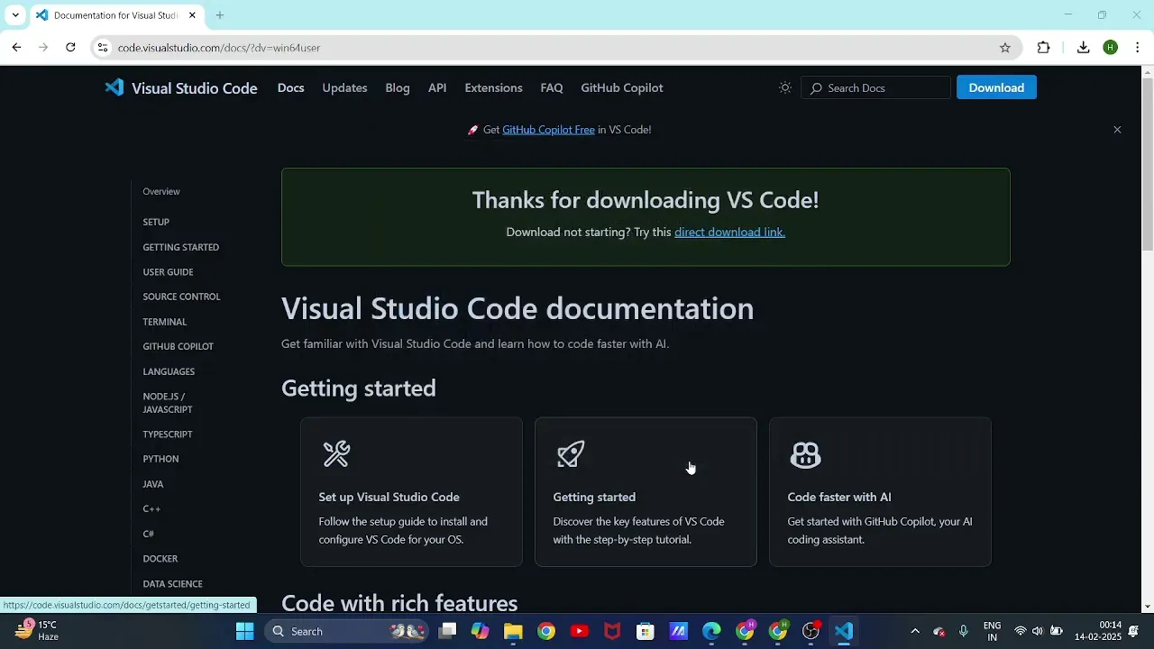The width and height of the screenshot is (1154, 649).
Task: Expand the DATA SCIENCE sidebar section
Action: coord(172,584)
